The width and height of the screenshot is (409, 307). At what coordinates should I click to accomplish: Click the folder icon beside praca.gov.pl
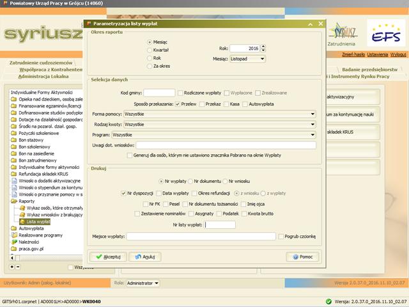coord(14,249)
